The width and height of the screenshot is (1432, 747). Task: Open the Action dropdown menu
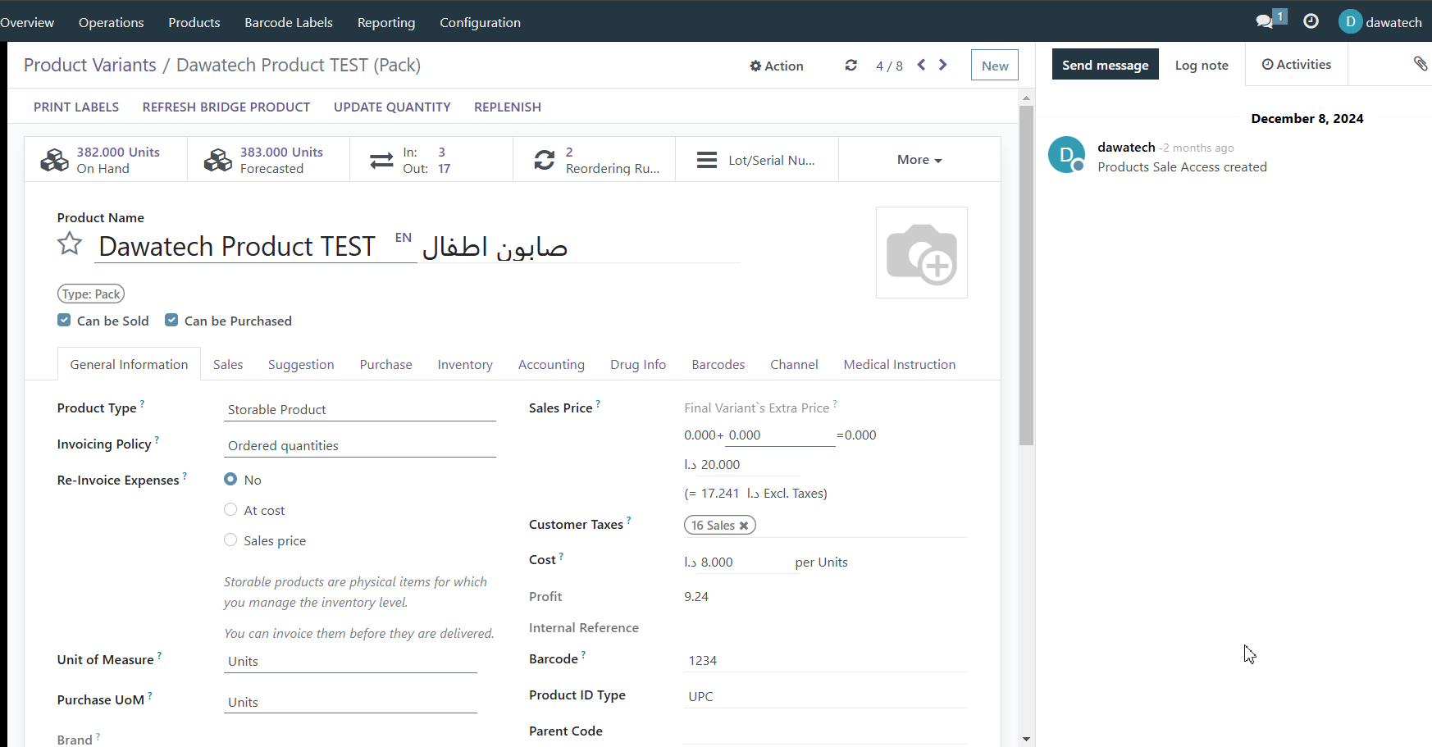coord(777,66)
